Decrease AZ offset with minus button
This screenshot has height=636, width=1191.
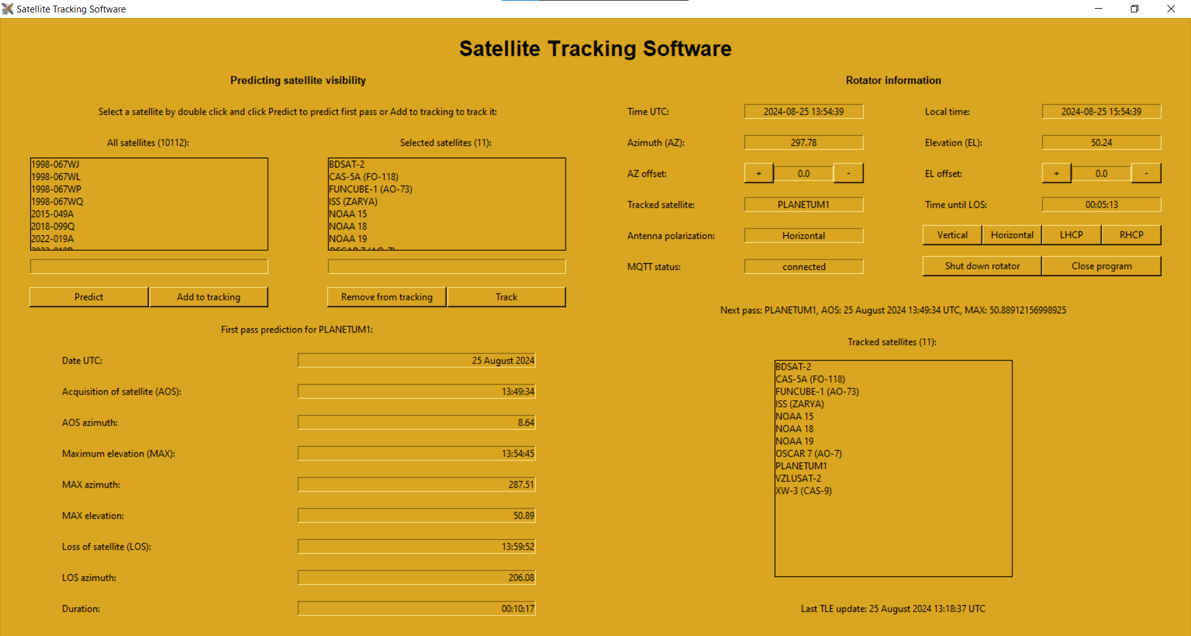point(849,173)
